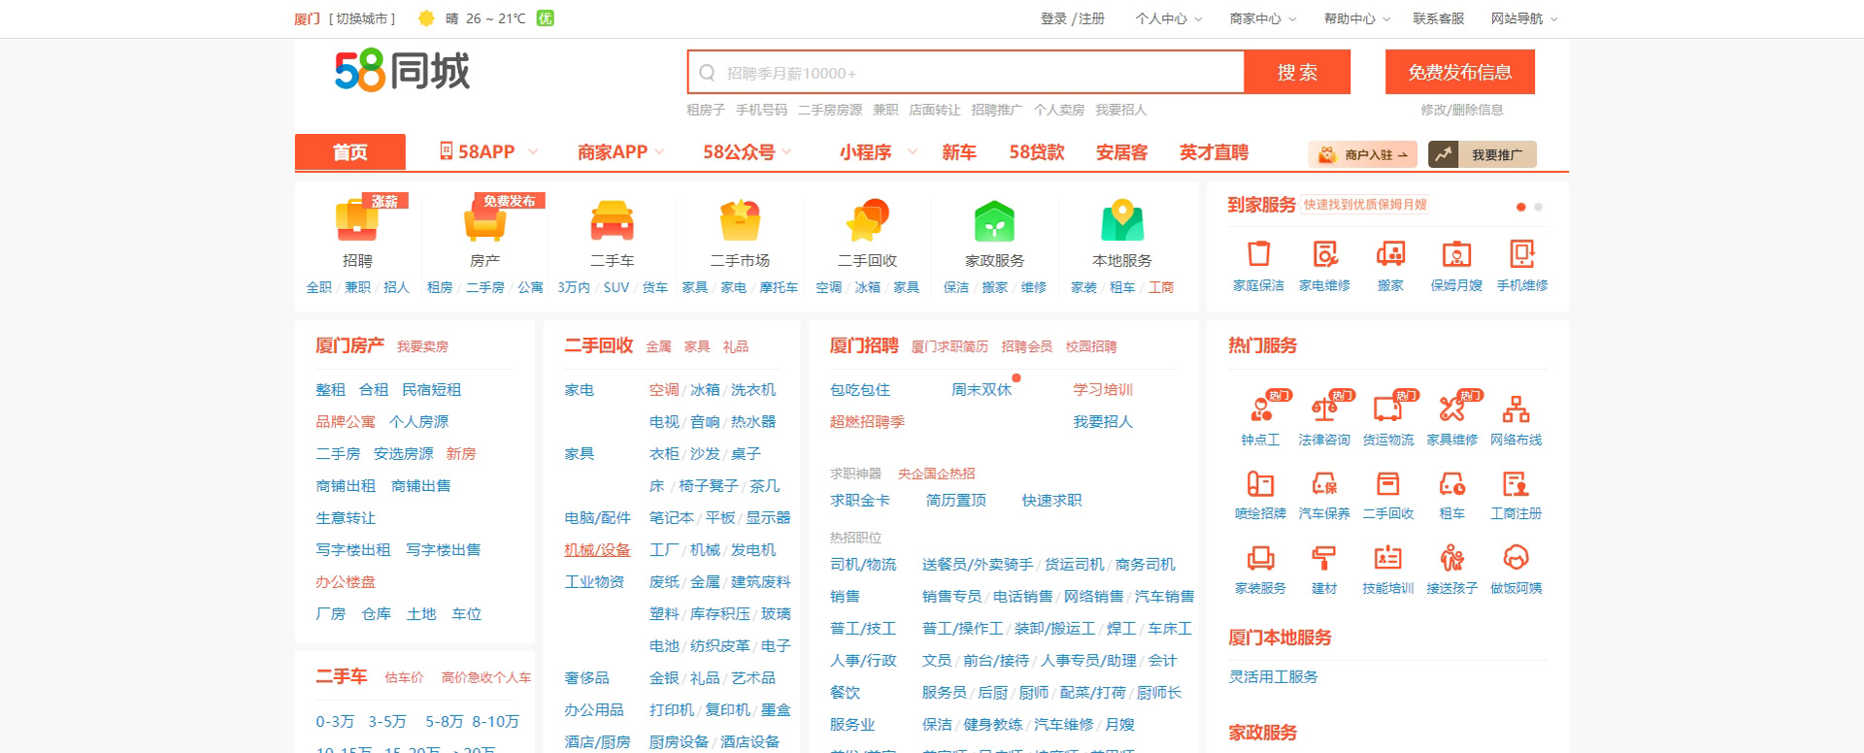The height and width of the screenshot is (753, 1864).
Task: Select the 搬家 moving service icon
Action: point(1390,254)
